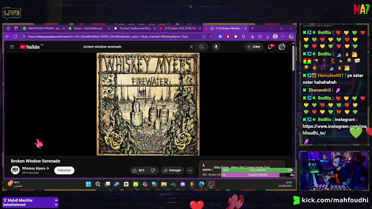Image resolution: width=372 pixels, height=209 pixels.
Task: Open the Instagram link in chat
Action: pos(335,130)
